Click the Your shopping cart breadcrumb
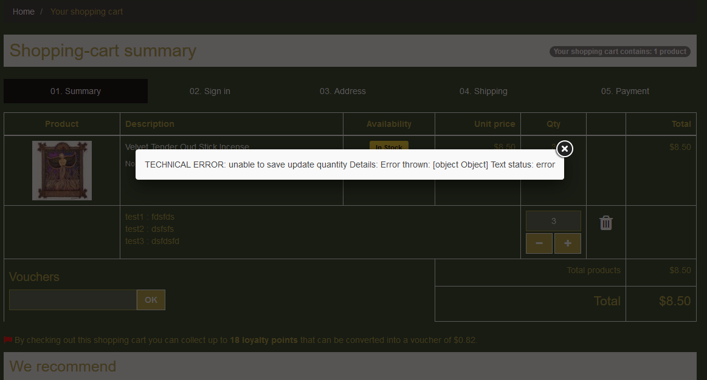The image size is (707, 380). coord(86,12)
